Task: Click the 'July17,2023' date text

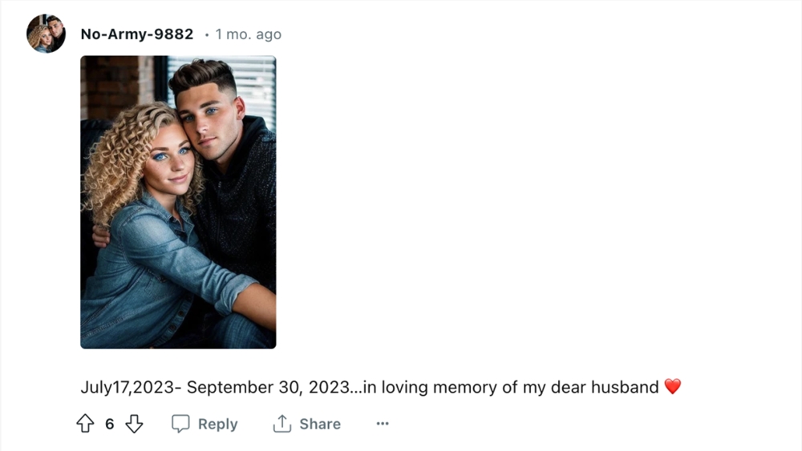Action: tap(127, 387)
